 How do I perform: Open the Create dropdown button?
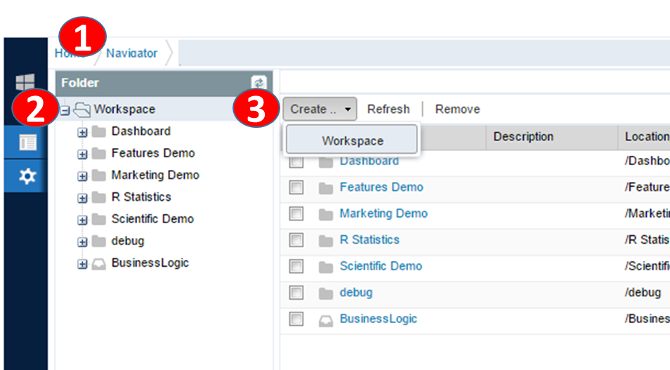322,110
